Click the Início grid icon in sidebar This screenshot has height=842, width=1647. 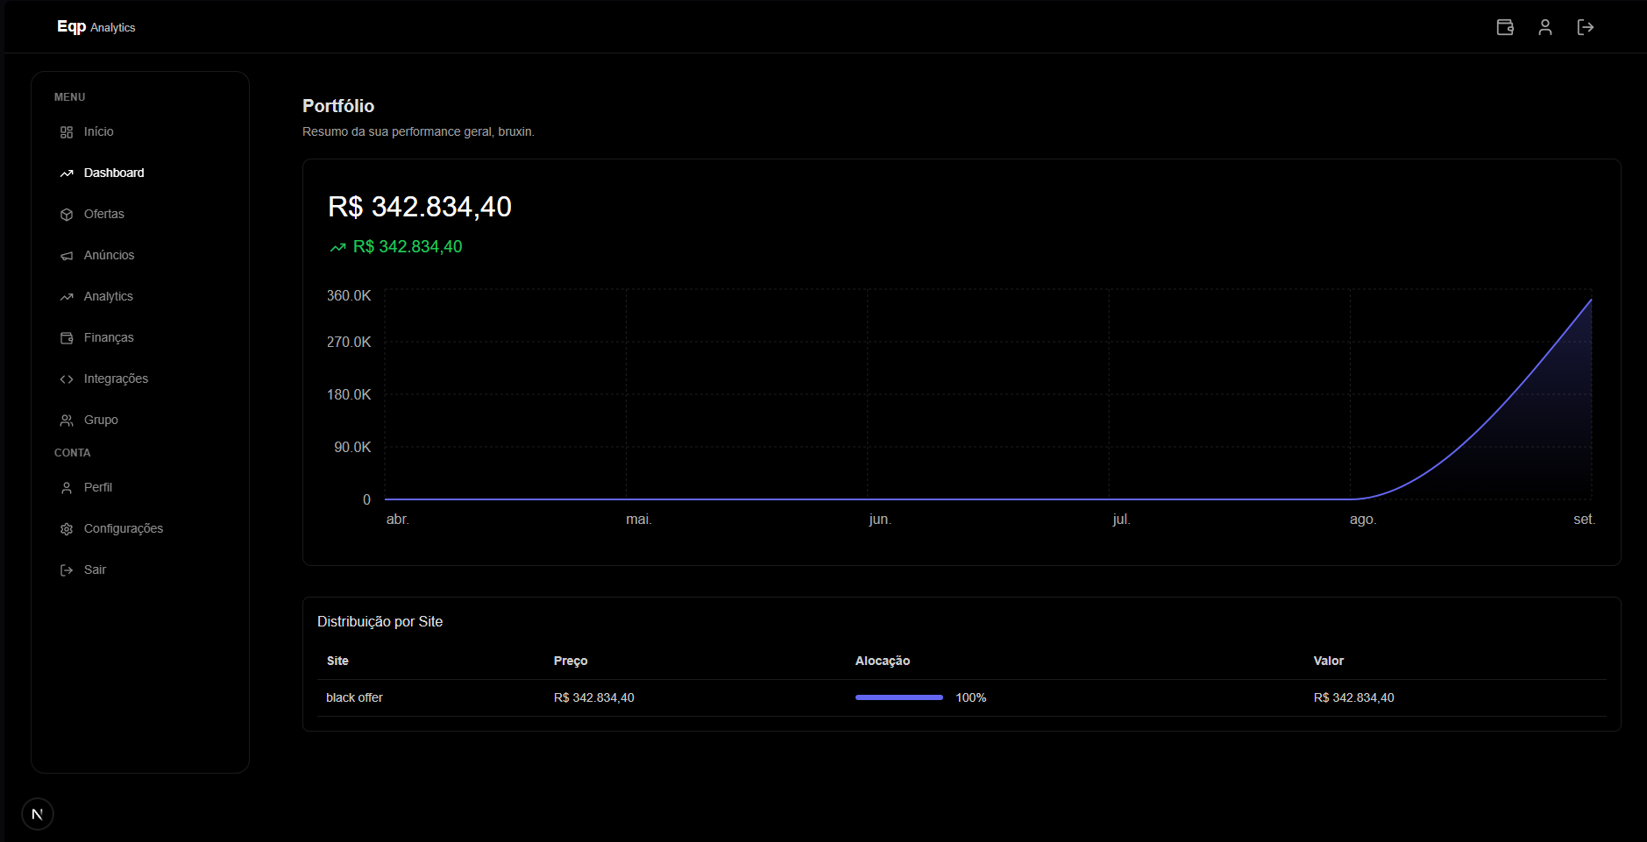[67, 132]
